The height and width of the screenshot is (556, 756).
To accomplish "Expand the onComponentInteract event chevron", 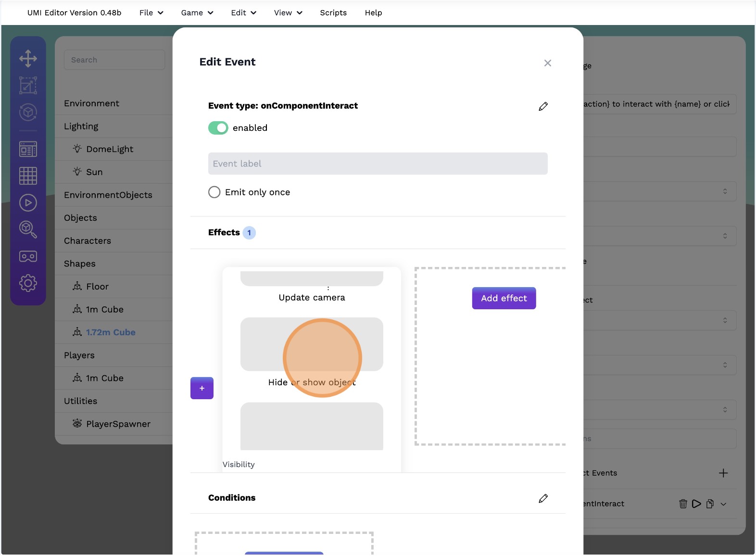I will (x=723, y=504).
